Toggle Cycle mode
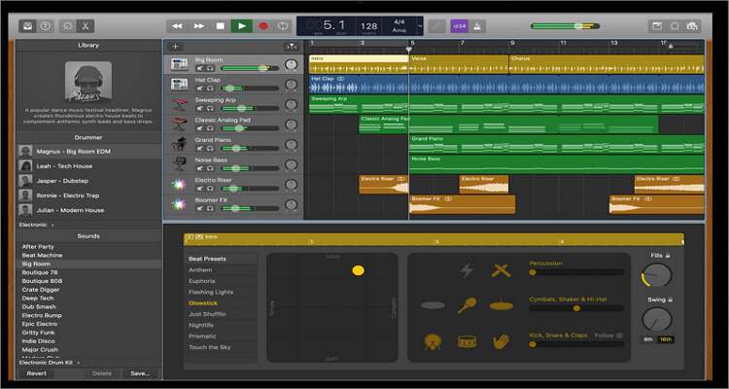Screen dimensions: 729x389 coord(283,26)
